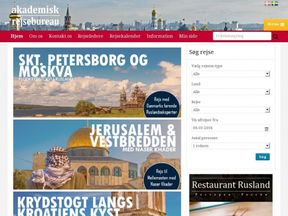Open the Skt. Petersborg og Moskva banner
This screenshot has height=216, width=288.
(97, 83)
